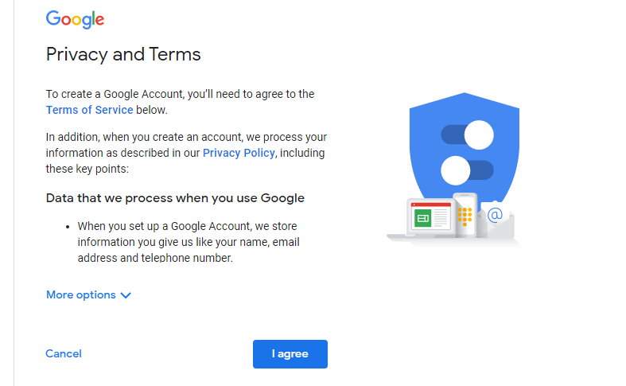The image size is (626, 386).
Task: Open the More options text link
Action: [81, 295]
